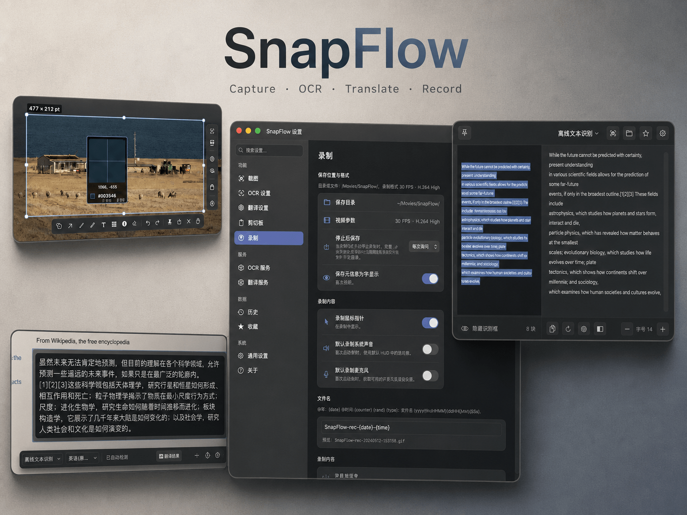
Task: Turn off the 录制鼠标指针 switch
Action: pos(430,323)
